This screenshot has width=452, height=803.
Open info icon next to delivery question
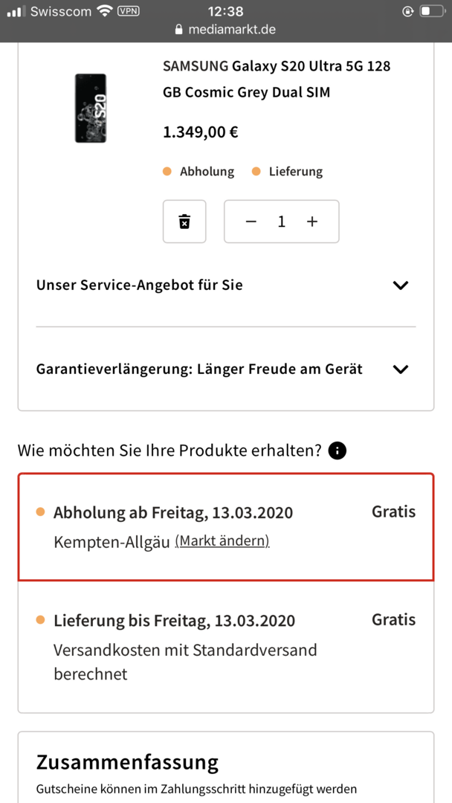(x=338, y=451)
